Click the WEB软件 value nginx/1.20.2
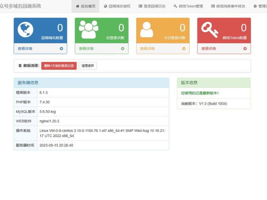267x200 pixels. coord(49,121)
